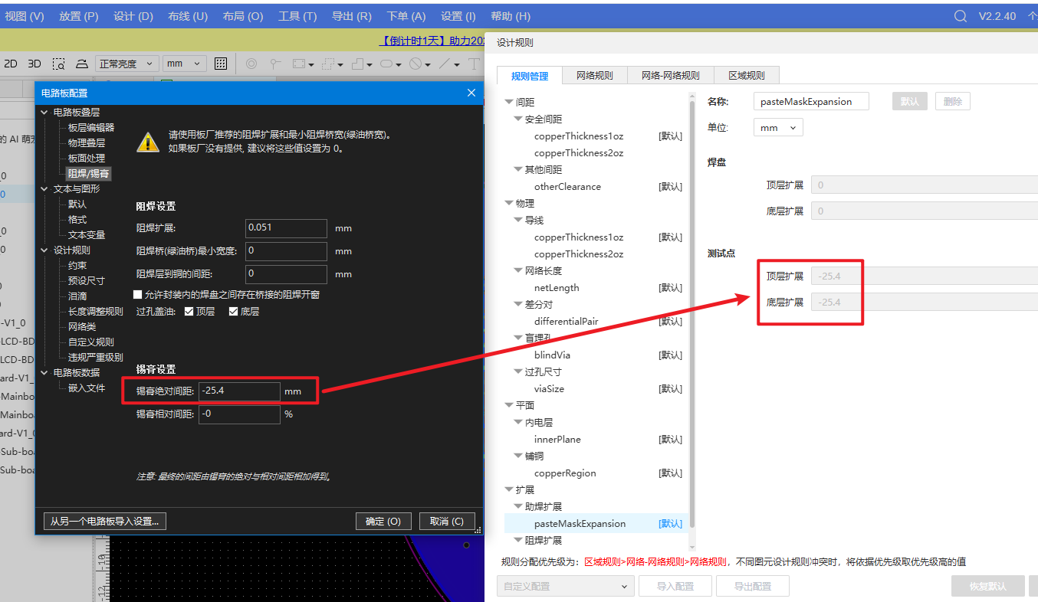Open search with the magnifier icon
Image resolution: width=1038 pixels, height=602 pixels.
[961, 16]
